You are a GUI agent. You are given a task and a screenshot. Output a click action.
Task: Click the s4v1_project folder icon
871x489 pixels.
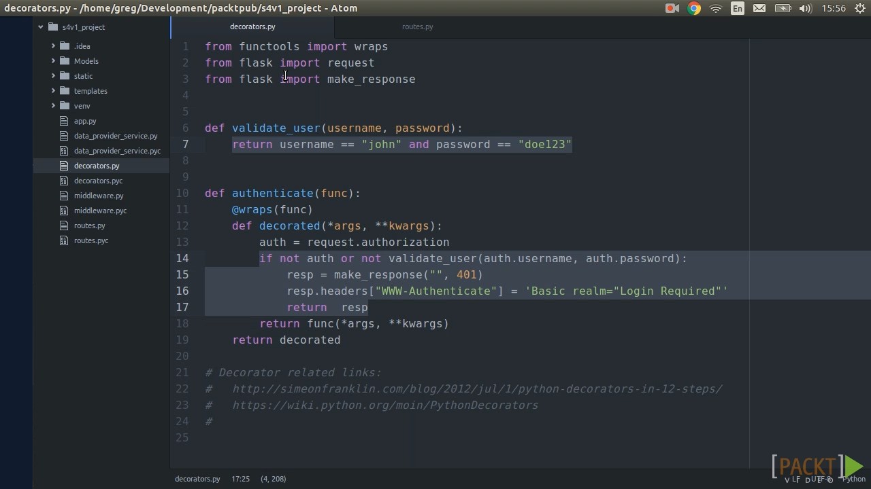pos(52,27)
